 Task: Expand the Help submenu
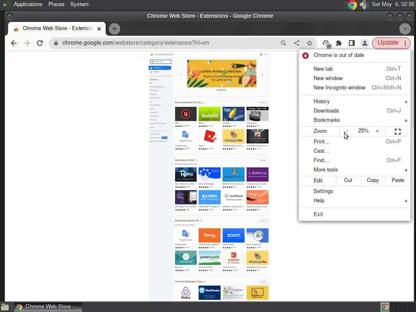pos(354,201)
